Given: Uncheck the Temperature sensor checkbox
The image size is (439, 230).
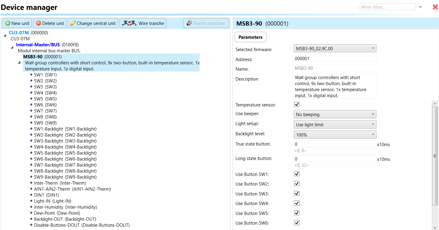Looking at the screenshot, I should 297,105.
